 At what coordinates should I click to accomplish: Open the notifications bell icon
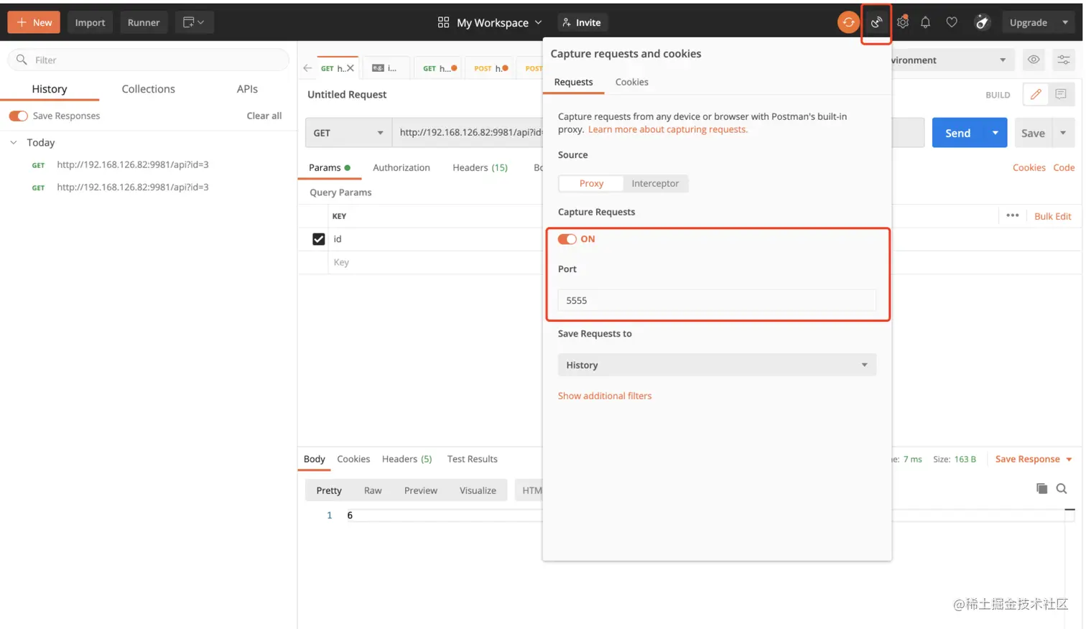click(x=925, y=22)
